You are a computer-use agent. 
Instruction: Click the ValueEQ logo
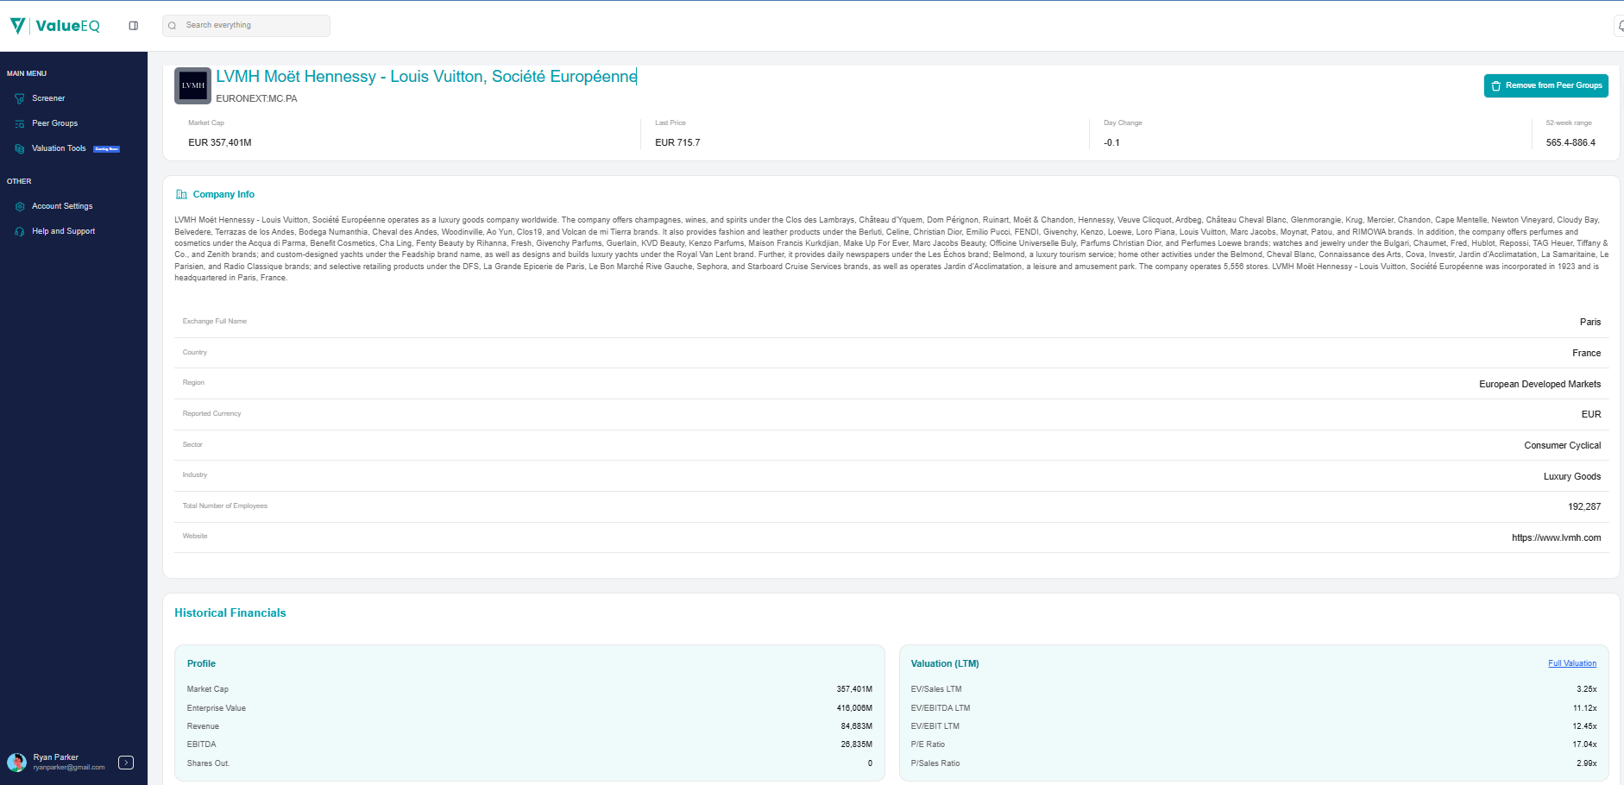point(55,26)
